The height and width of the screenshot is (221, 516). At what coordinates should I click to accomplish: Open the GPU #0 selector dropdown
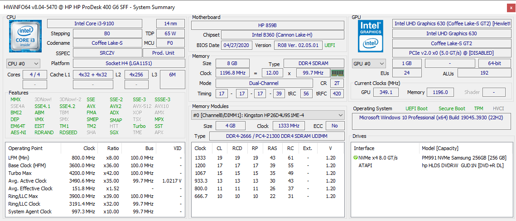369,63
